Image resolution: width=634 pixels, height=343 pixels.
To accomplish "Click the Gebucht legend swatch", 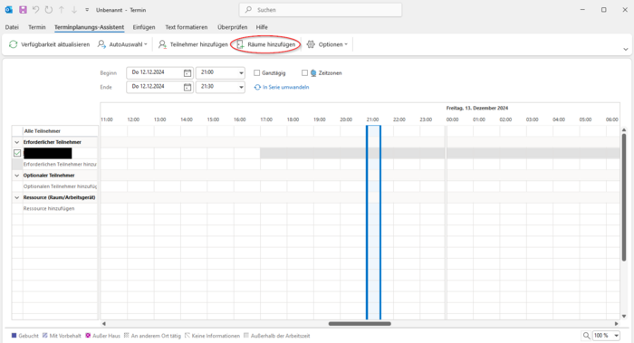I will pyautogui.click(x=14, y=336).
